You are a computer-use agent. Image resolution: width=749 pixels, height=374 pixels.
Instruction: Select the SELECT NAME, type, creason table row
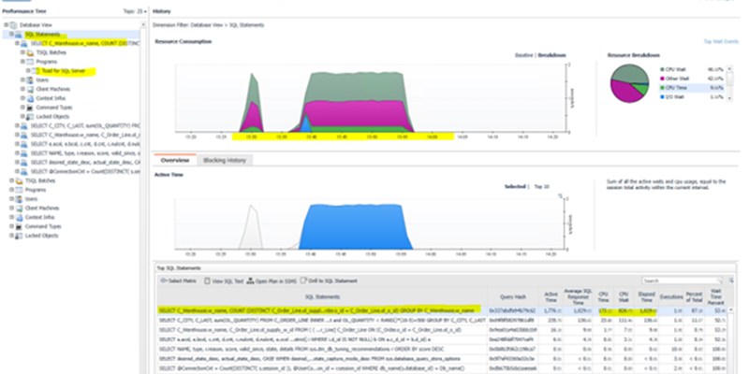point(442,349)
